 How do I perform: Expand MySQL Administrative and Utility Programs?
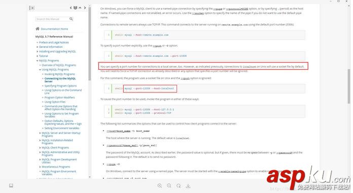tap(40, 152)
